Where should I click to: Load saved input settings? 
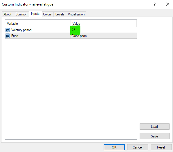pyautogui.click(x=154, y=127)
